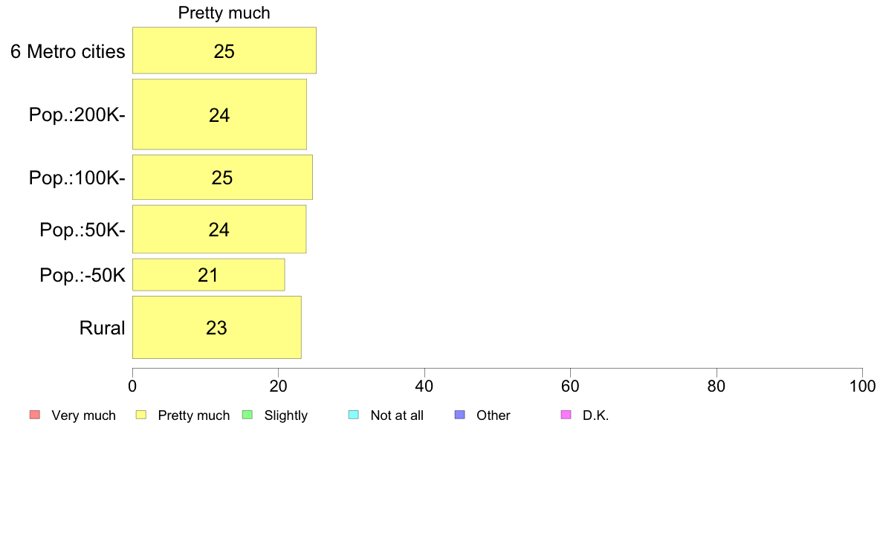Click the Pop.:-50K category label
The height and width of the screenshot is (547, 883).
pyautogui.click(x=83, y=276)
